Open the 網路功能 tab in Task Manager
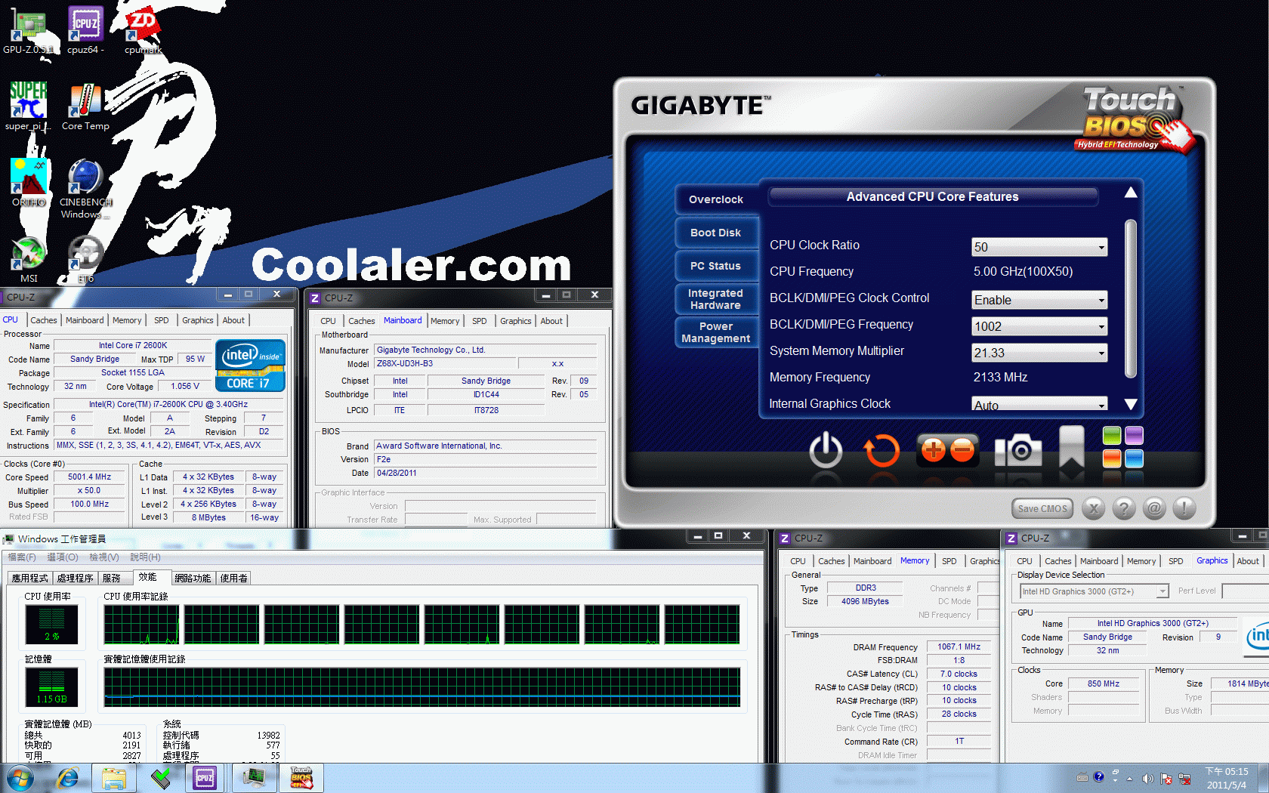The height and width of the screenshot is (793, 1269). click(x=193, y=579)
